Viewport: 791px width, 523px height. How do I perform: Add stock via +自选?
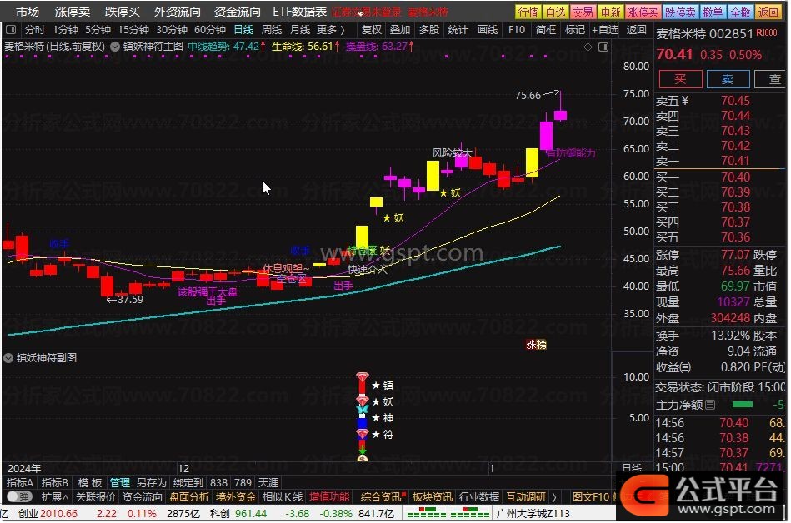pyautogui.click(x=605, y=30)
